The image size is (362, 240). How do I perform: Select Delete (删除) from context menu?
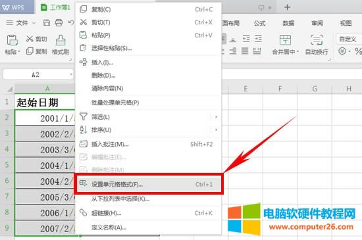coord(147,75)
